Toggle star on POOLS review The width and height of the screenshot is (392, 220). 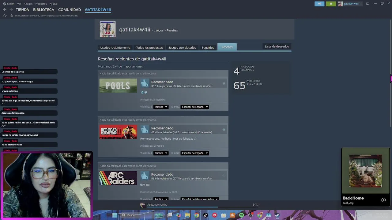pos(224,83)
